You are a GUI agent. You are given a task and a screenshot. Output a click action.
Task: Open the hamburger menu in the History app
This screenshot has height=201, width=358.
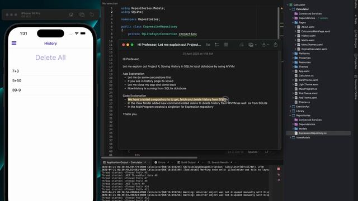point(14,43)
